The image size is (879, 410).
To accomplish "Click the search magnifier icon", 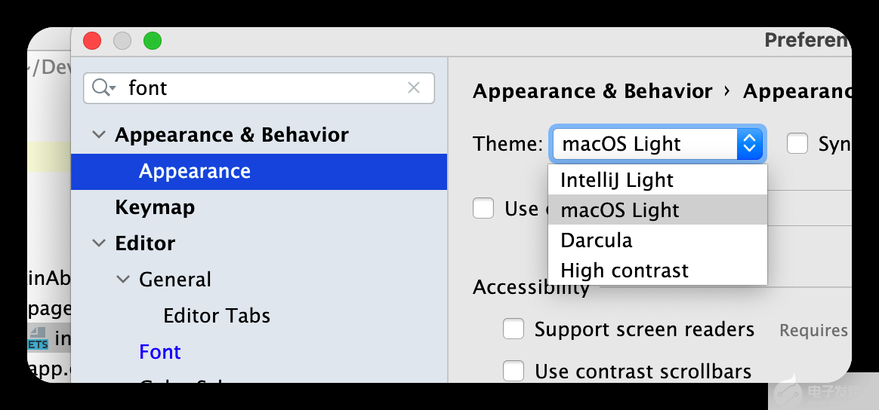I will click(102, 88).
